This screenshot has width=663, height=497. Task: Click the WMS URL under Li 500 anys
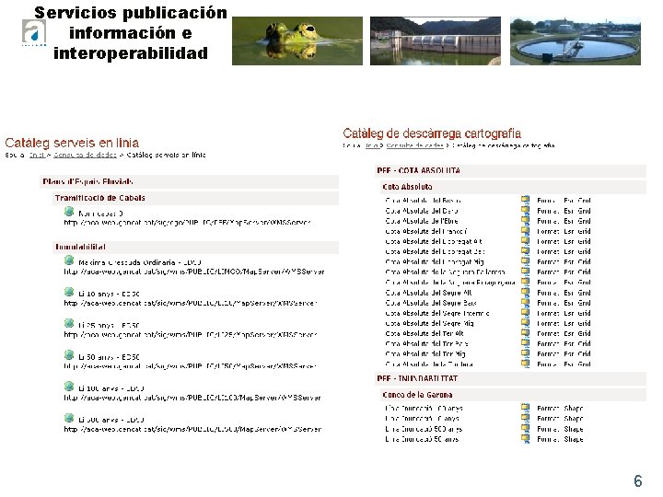pos(192,429)
